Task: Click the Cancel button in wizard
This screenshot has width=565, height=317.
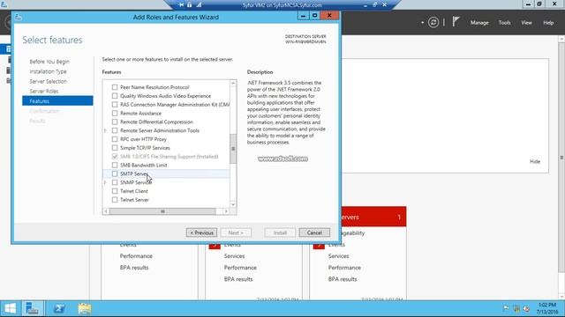Action: click(314, 232)
